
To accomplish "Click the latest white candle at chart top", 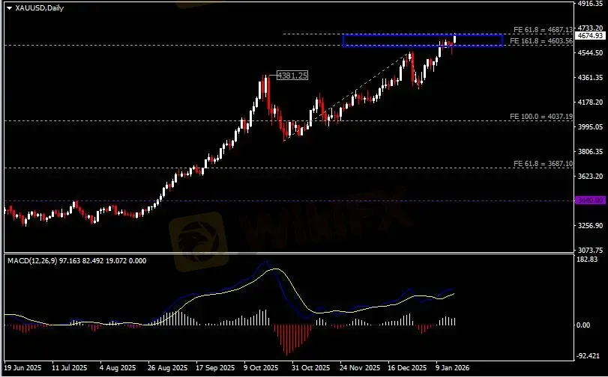I will pyautogui.click(x=454, y=38).
